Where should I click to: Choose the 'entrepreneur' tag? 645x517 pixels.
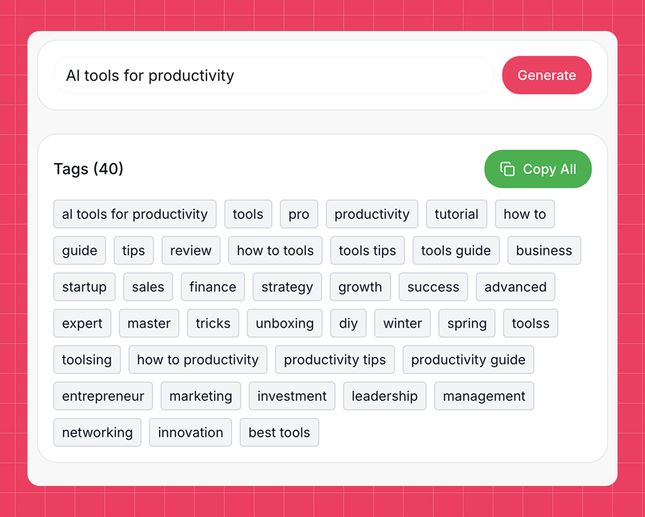click(x=103, y=396)
